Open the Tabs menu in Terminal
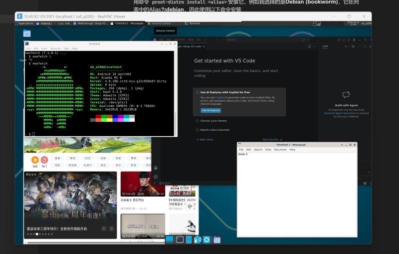Screen dimensions: 399x254 [x=66, y=48]
